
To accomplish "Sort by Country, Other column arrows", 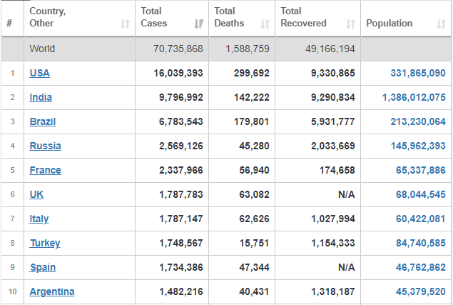I will pyautogui.click(x=125, y=24).
